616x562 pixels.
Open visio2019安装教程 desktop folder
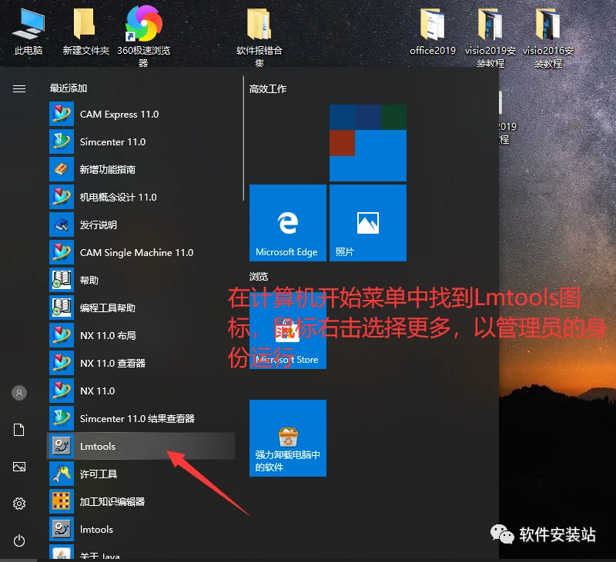[x=490, y=38]
